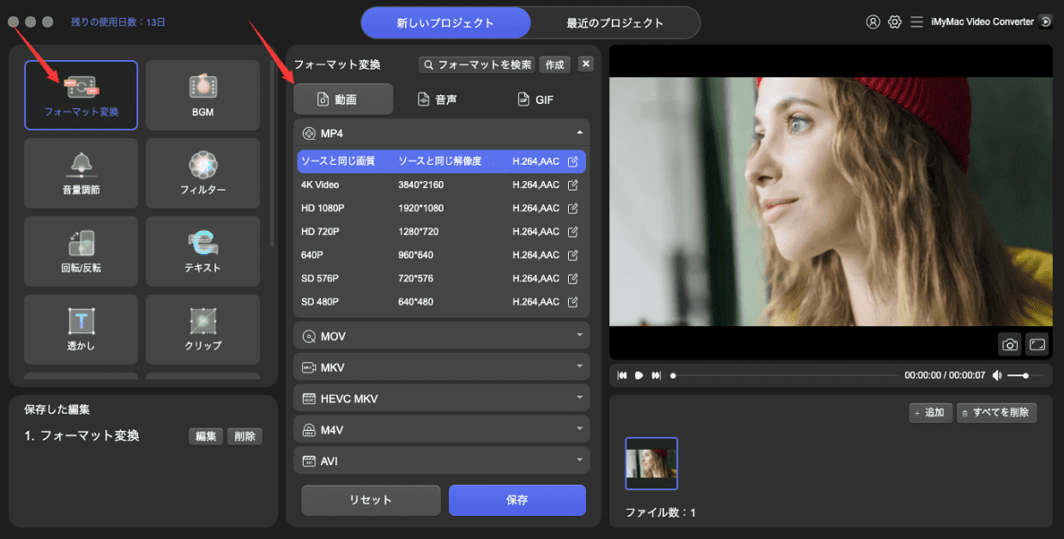Click 編集 for saved フォーマット変換

coord(206,436)
